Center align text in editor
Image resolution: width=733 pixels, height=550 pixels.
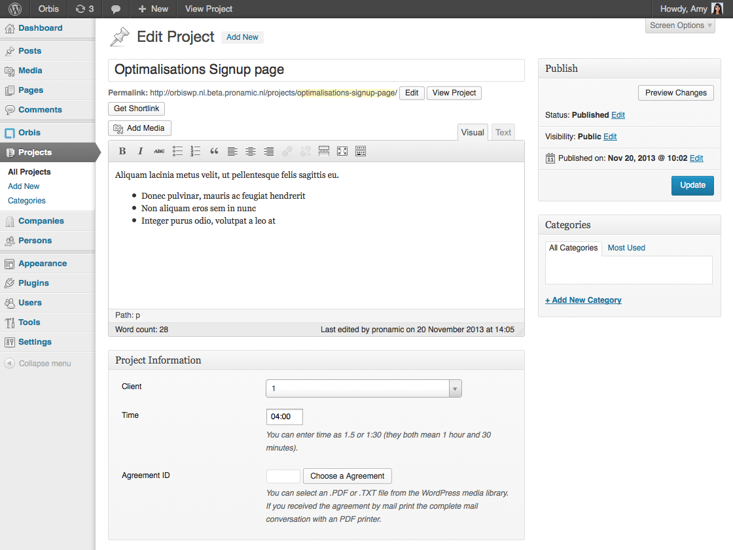(251, 151)
